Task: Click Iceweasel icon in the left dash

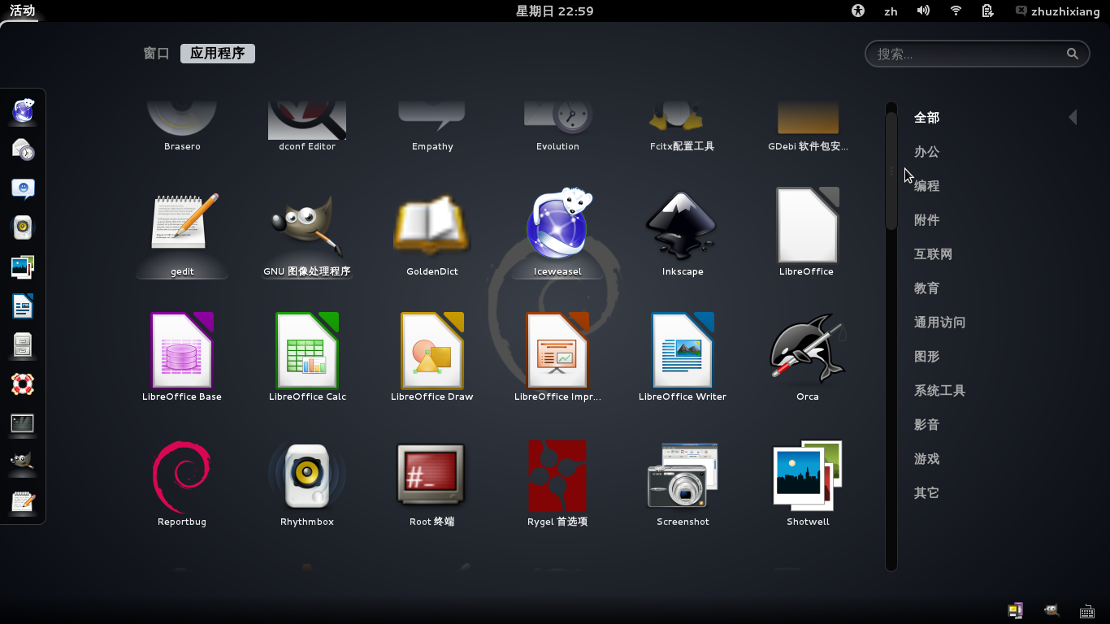Action: point(23,110)
